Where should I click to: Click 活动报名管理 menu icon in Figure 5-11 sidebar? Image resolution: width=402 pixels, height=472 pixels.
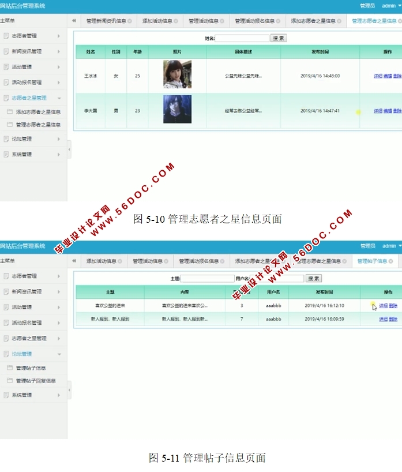pyautogui.click(x=6, y=323)
